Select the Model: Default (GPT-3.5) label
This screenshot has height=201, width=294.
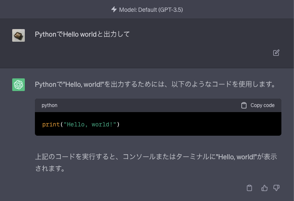coord(151,10)
